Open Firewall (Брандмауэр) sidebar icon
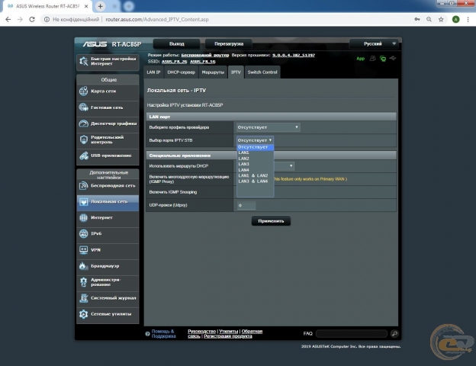This screenshot has width=476, height=366. point(84,265)
